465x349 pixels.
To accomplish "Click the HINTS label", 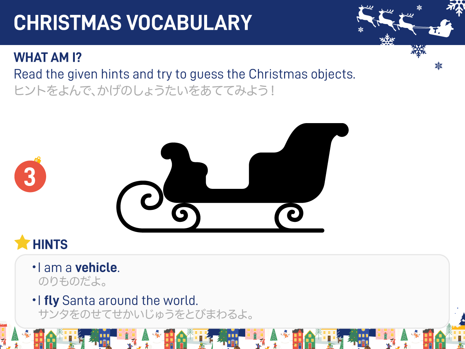I will (x=50, y=245).
